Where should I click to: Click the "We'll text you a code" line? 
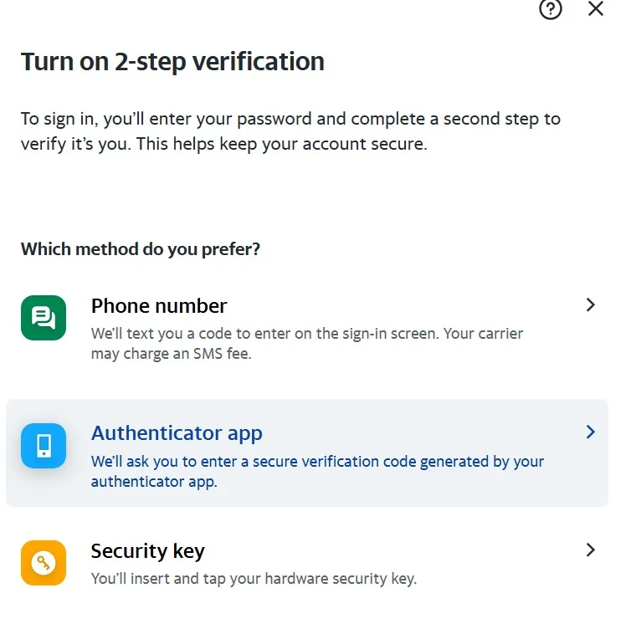(x=306, y=334)
